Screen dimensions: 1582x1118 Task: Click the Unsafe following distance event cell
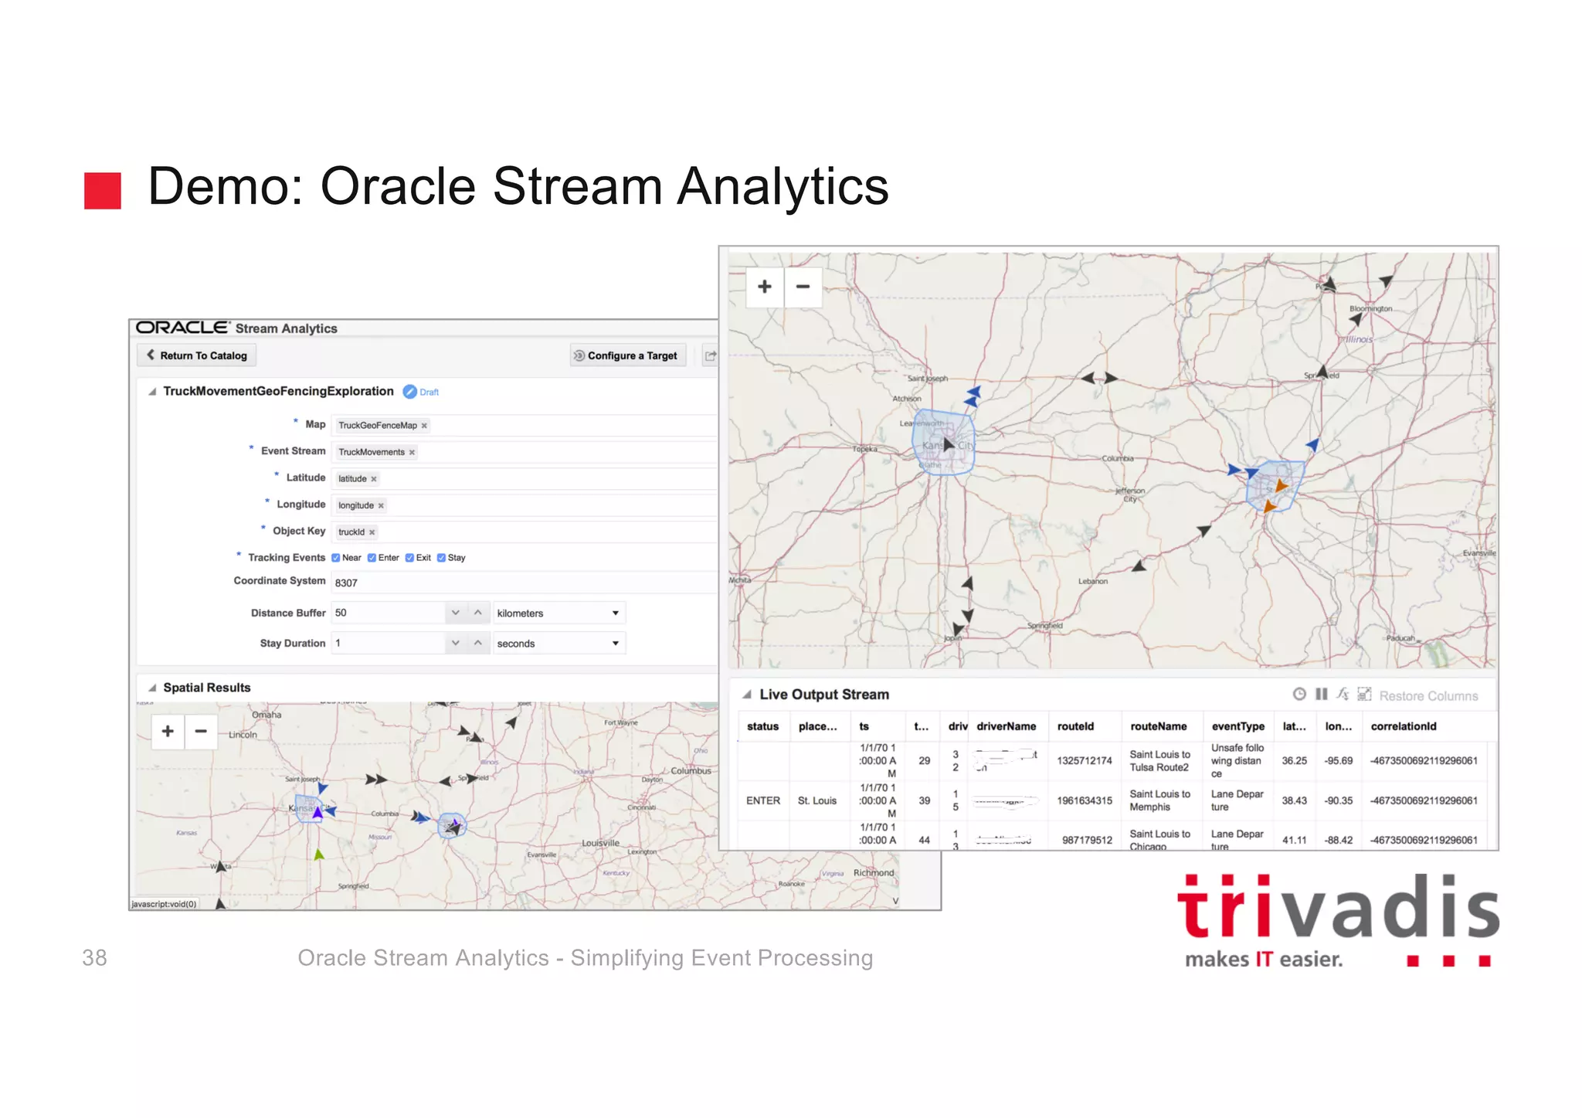click(1237, 761)
